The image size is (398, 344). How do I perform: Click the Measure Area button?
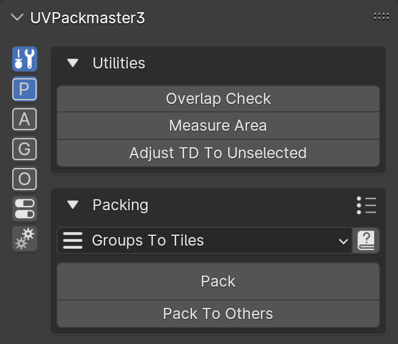click(218, 126)
